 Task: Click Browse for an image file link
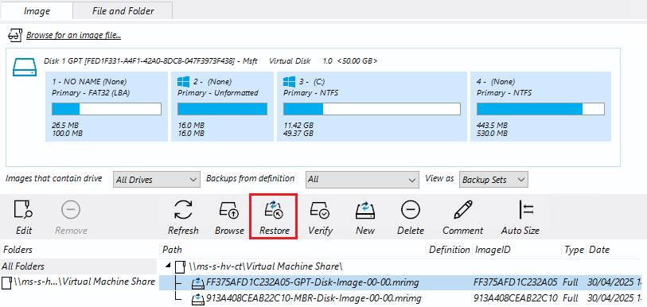pyautogui.click(x=73, y=36)
